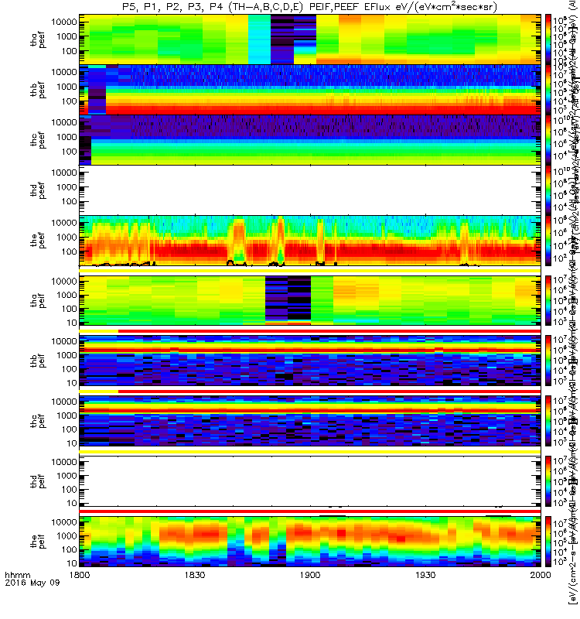Screen dimensions: 580x619
Task: Click the 100 tick label of thc peef
Action: [x=69, y=152]
